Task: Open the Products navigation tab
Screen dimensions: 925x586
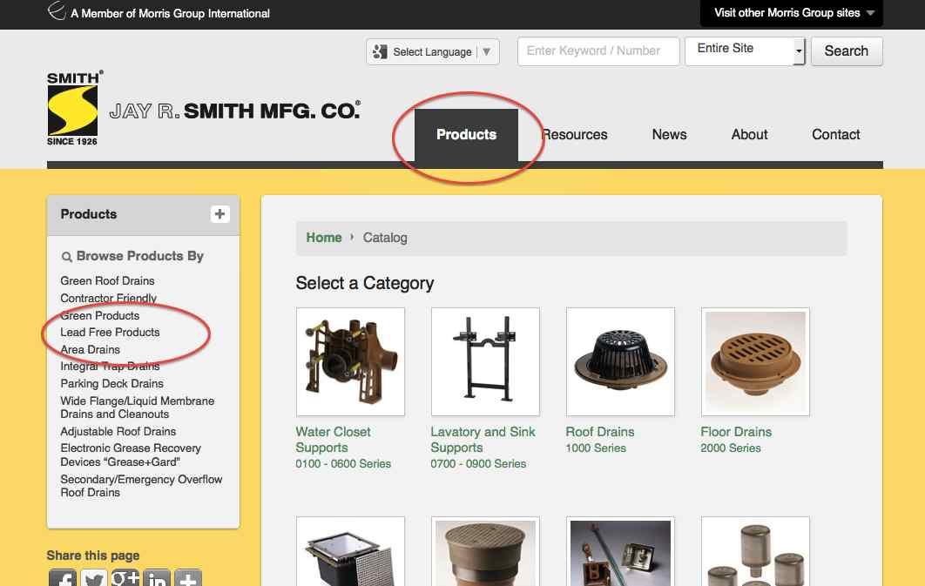Action: tap(466, 135)
